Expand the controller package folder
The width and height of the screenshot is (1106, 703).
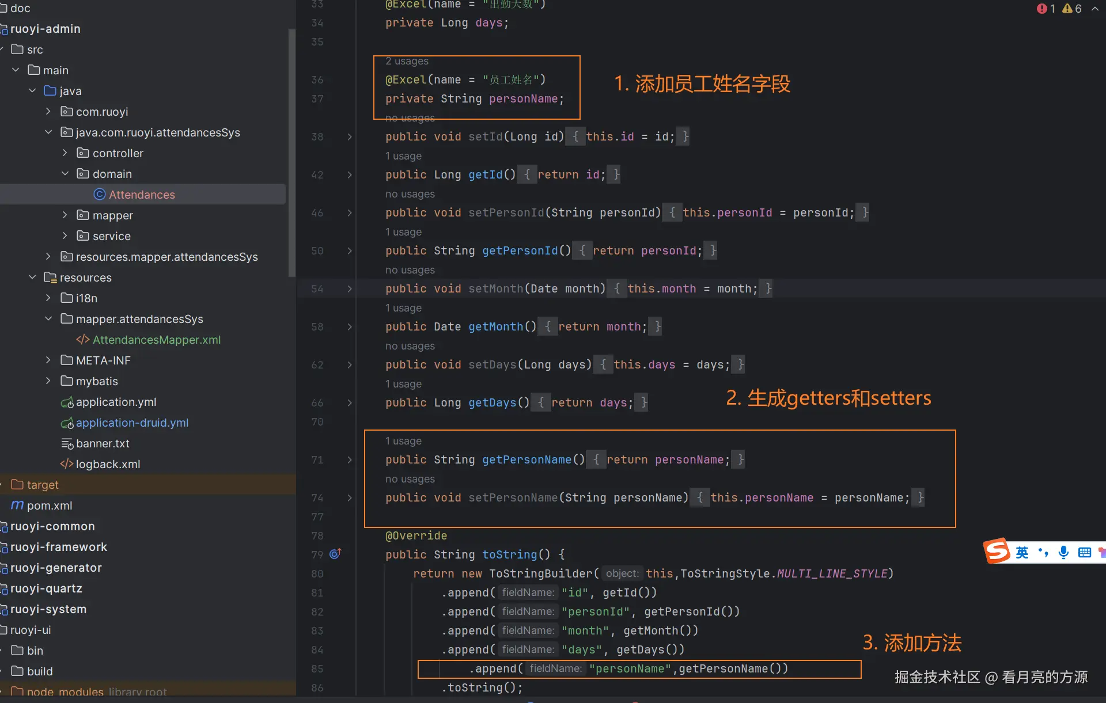(x=65, y=153)
